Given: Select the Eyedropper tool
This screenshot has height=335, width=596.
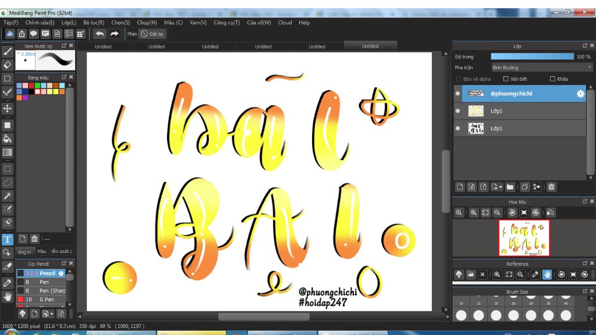Looking at the screenshot, I should pyautogui.click(x=7, y=283).
